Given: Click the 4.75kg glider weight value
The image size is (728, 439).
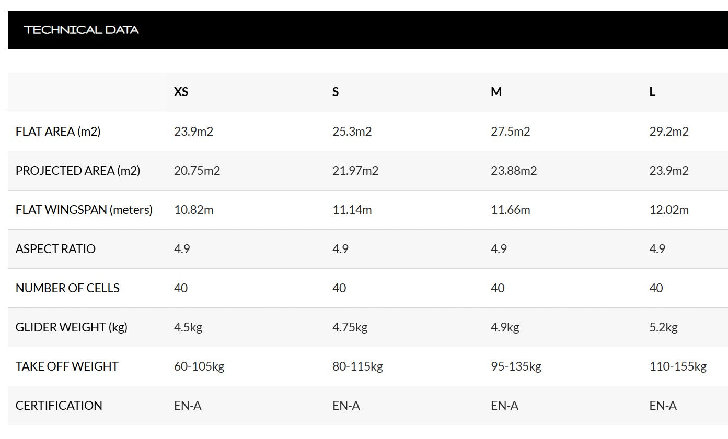Looking at the screenshot, I should (x=350, y=327).
